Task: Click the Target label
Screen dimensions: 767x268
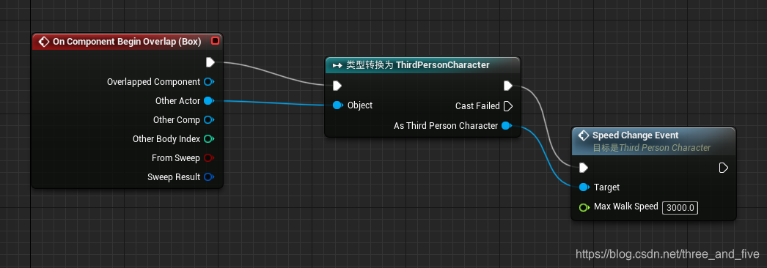Action: click(606, 187)
